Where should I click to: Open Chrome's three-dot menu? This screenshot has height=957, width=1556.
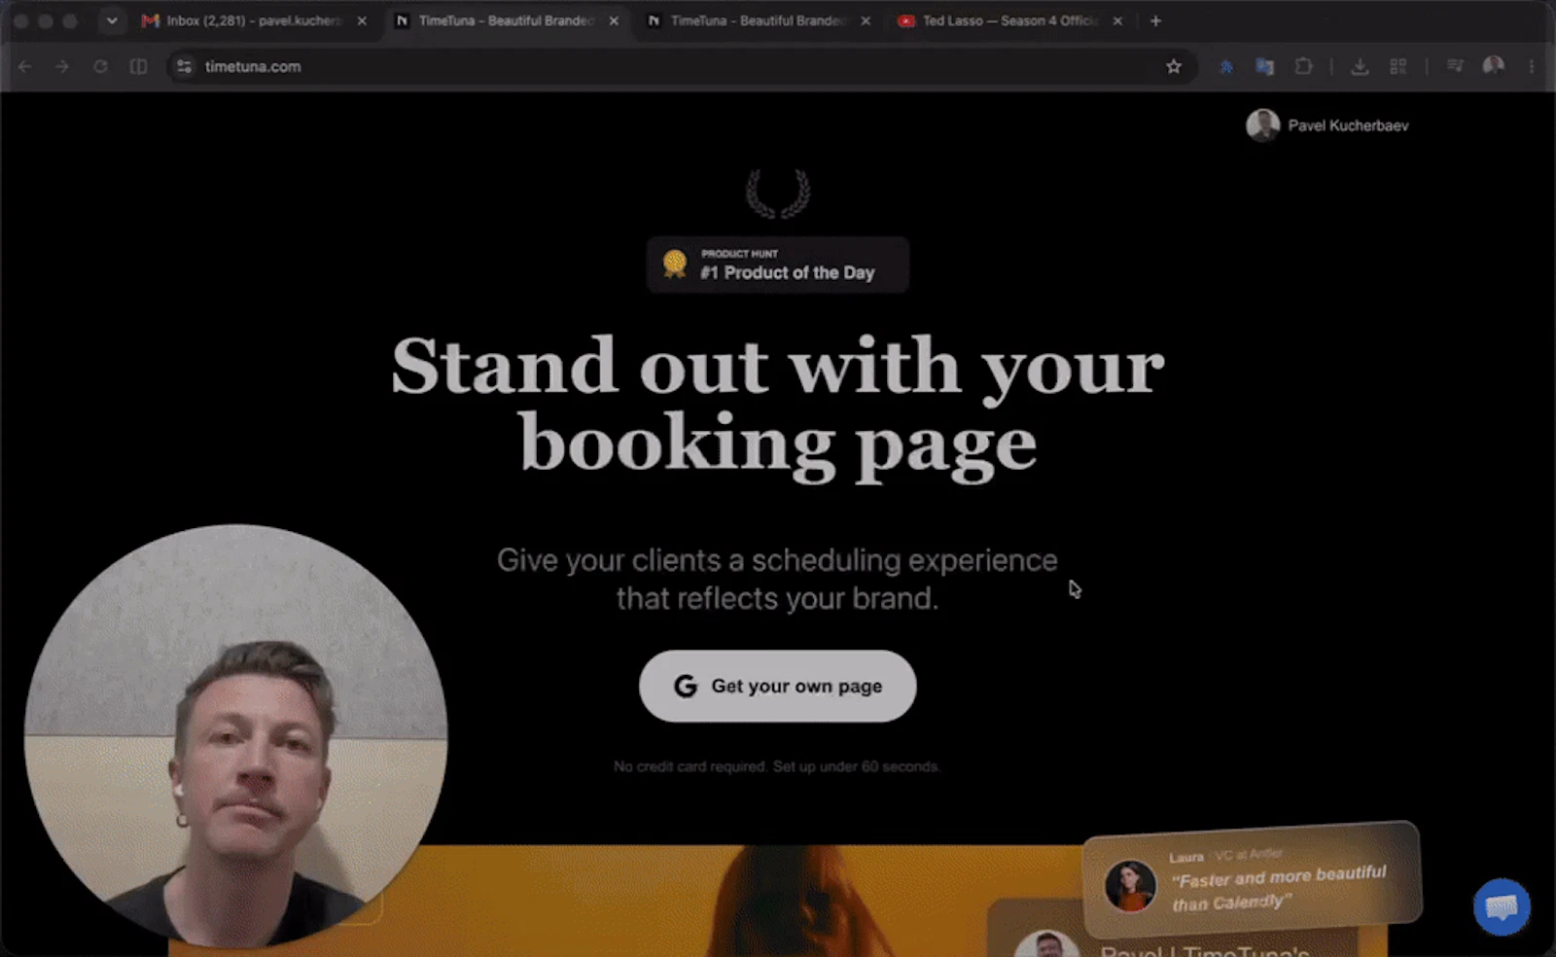click(1531, 67)
